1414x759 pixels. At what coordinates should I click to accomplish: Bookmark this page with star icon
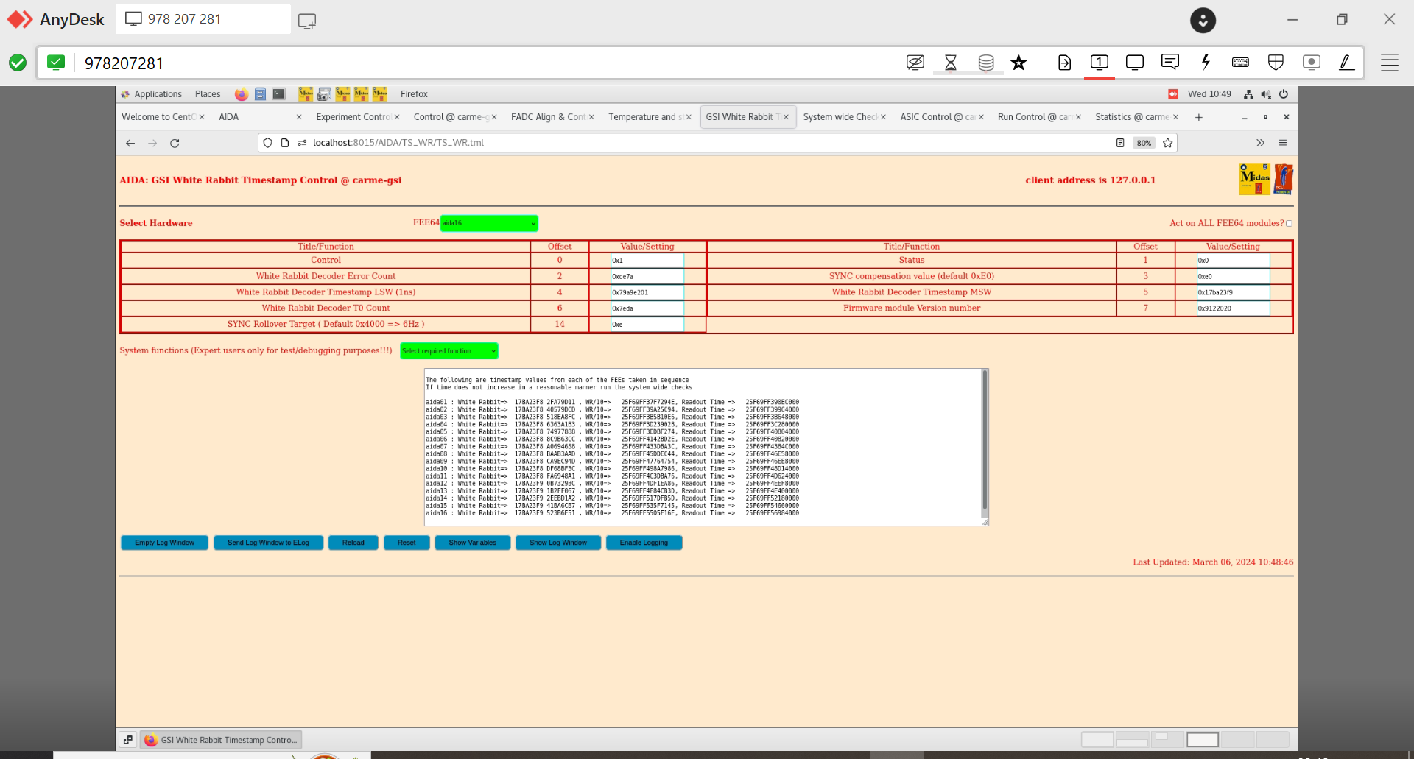[x=1167, y=143]
